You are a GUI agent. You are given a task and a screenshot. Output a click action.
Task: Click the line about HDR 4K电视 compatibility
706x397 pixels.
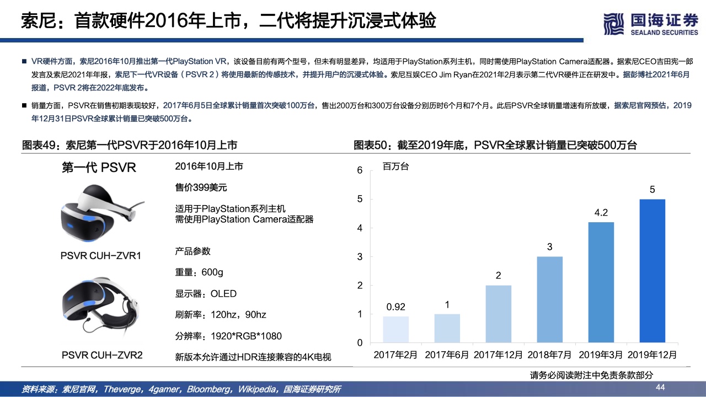click(x=253, y=357)
